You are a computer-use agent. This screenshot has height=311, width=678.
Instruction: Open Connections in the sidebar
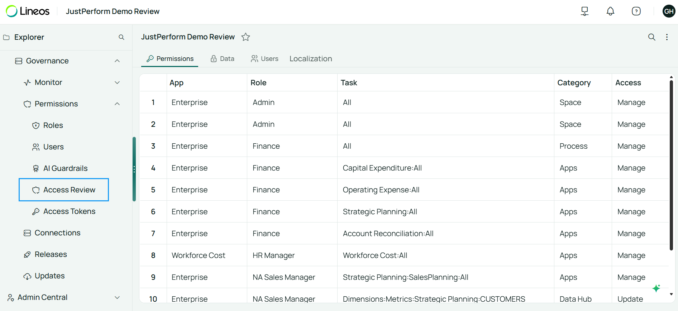point(57,233)
